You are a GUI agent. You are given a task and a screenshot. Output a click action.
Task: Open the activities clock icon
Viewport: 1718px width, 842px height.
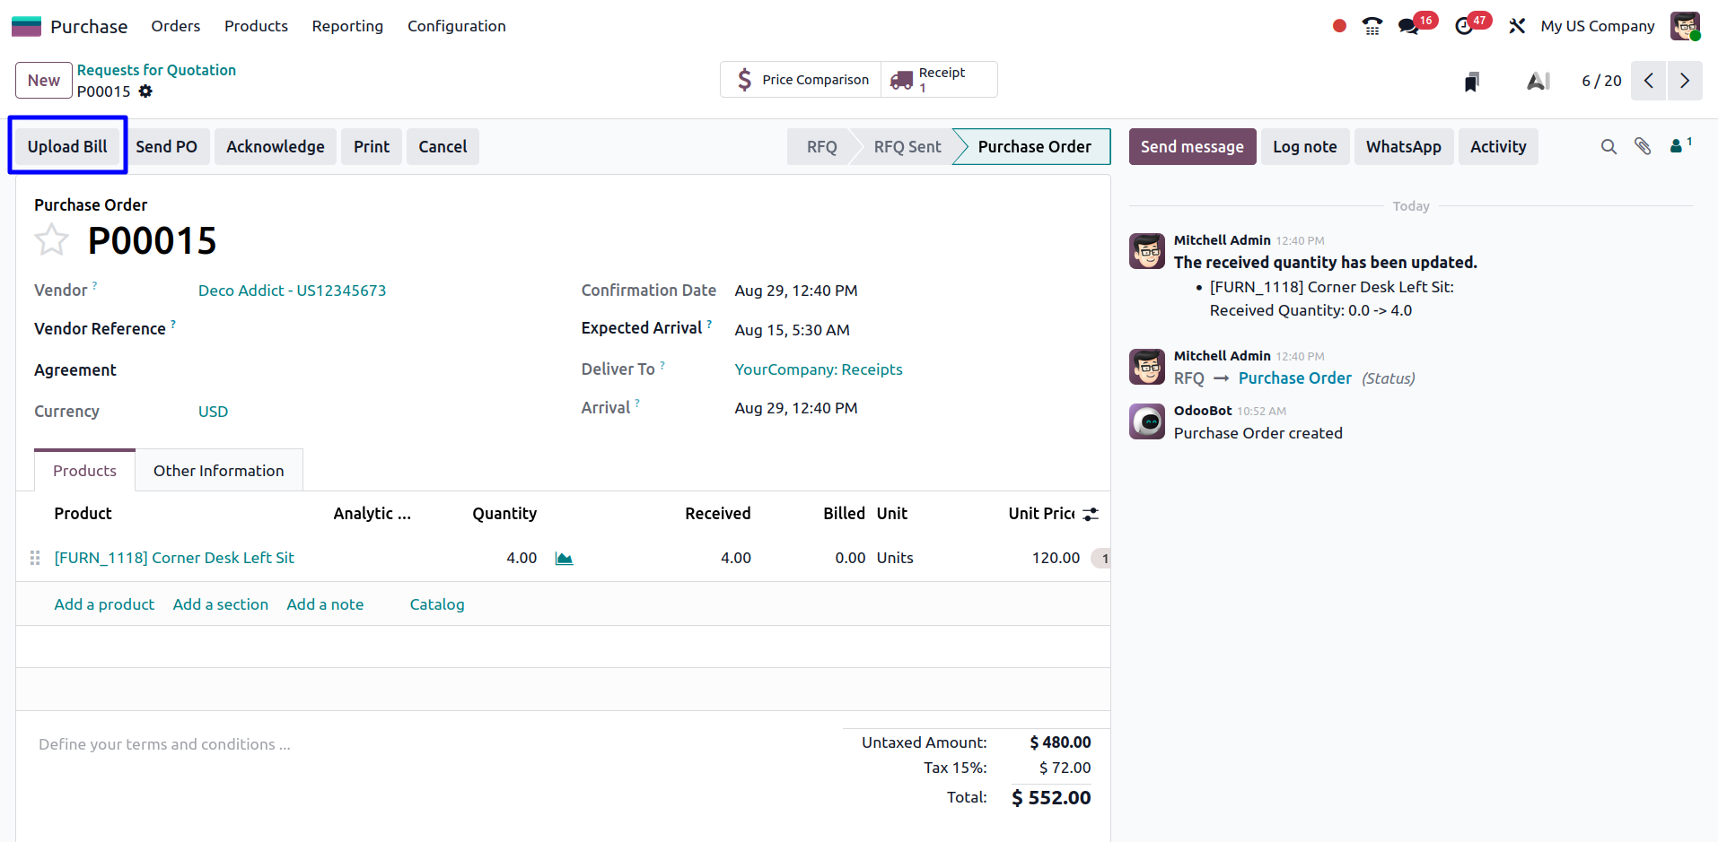[x=1464, y=26]
